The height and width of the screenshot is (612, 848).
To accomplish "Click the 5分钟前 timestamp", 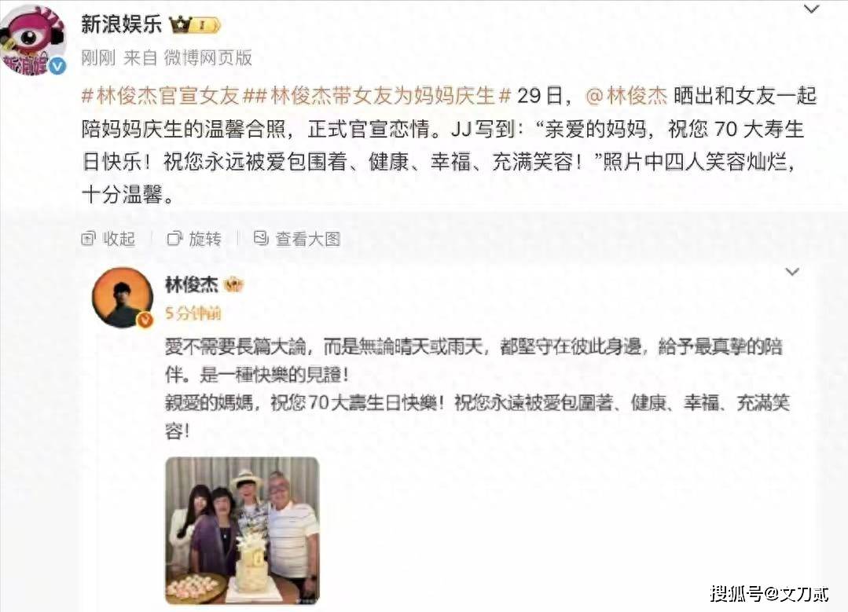I will pos(193,313).
